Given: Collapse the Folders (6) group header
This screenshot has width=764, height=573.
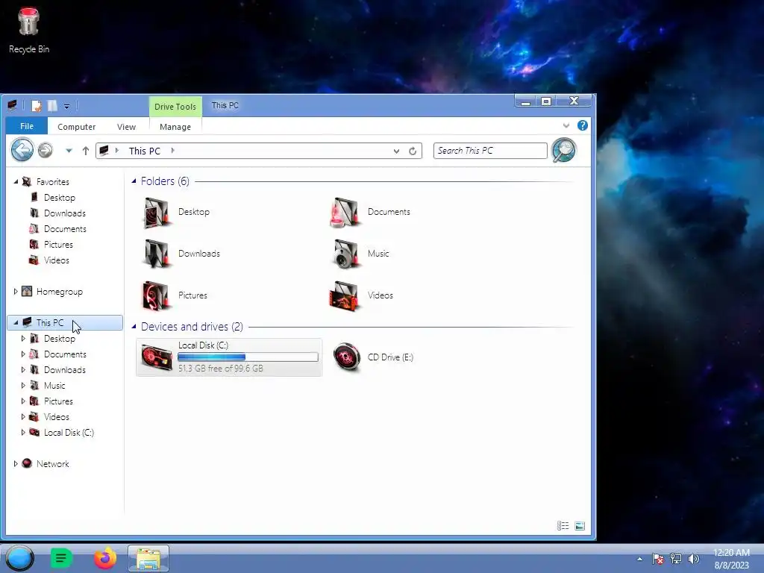Looking at the screenshot, I should coord(134,181).
